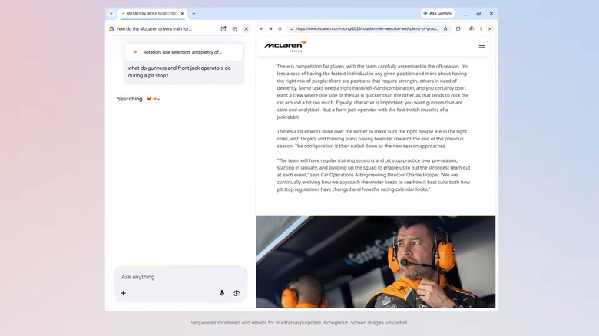The width and height of the screenshot is (599, 336).
Task: Click the gunners and front jack question
Action: pos(179,72)
